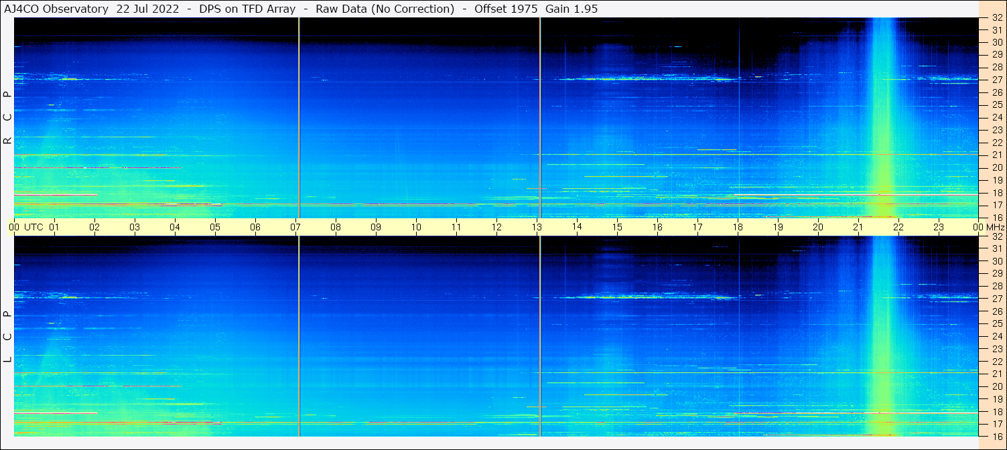
Task: Click the 14 hour tick label
Action: click(x=577, y=227)
